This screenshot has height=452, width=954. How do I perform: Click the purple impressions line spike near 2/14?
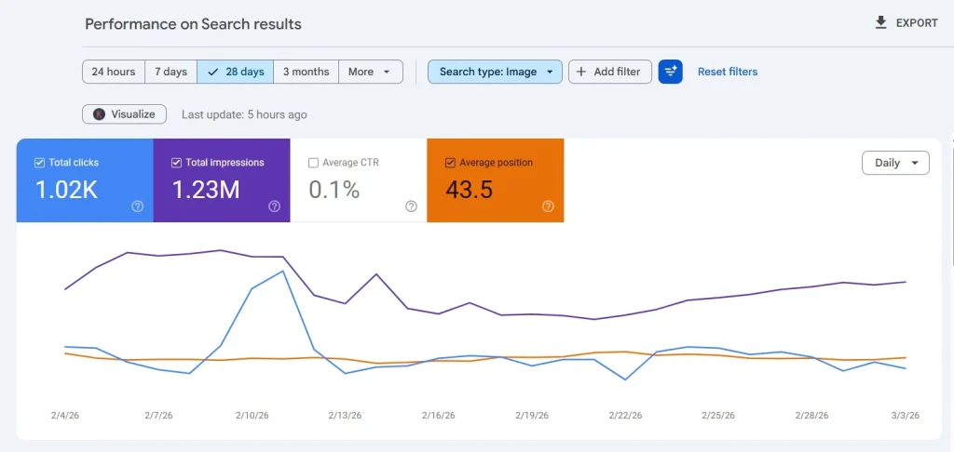pos(376,274)
